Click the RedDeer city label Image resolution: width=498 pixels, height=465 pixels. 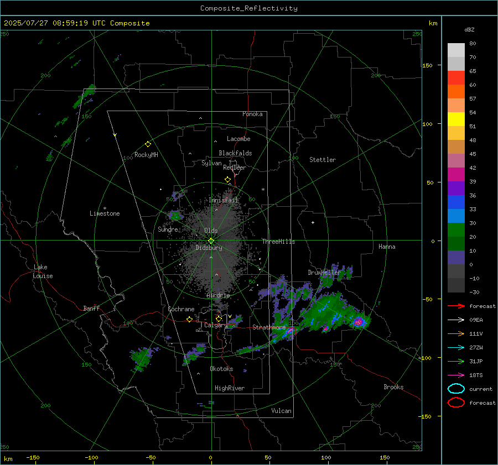click(235, 168)
